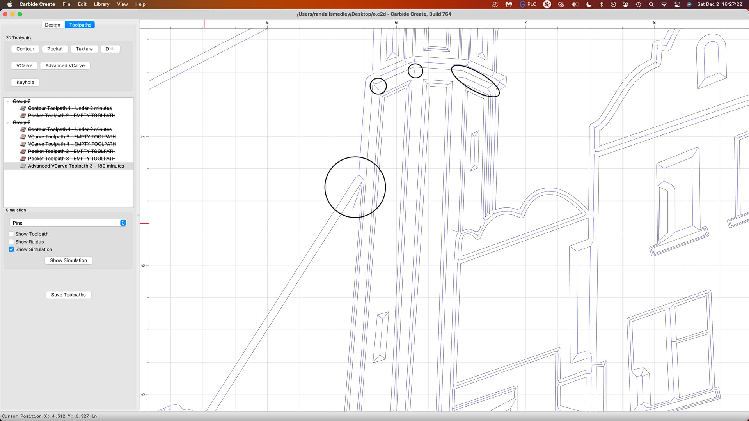Create an Advanced VCarve toolpath
This screenshot has height=421, width=749.
click(x=65, y=66)
